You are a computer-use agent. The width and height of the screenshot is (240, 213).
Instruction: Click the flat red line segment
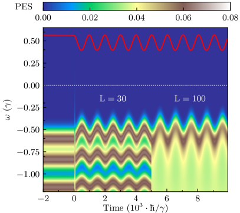click(59, 35)
